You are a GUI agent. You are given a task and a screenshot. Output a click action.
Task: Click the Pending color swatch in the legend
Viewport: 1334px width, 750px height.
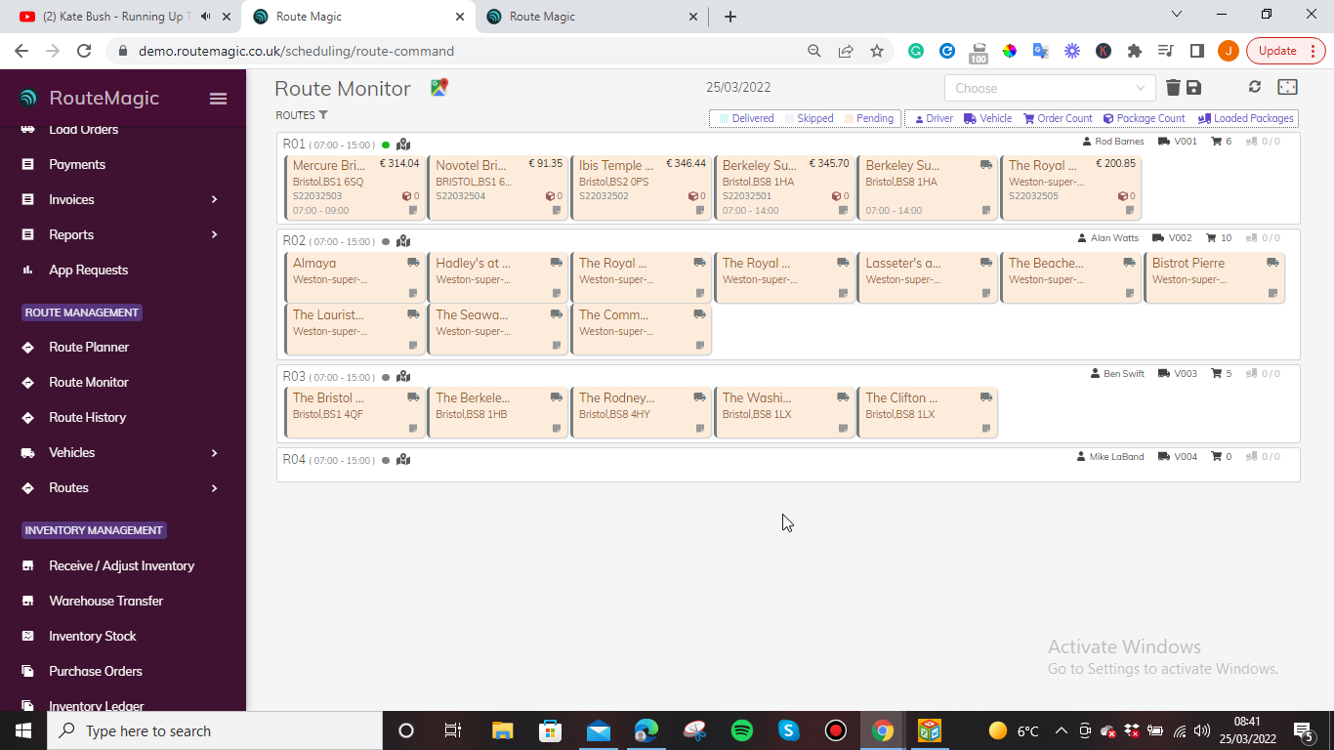click(x=850, y=119)
